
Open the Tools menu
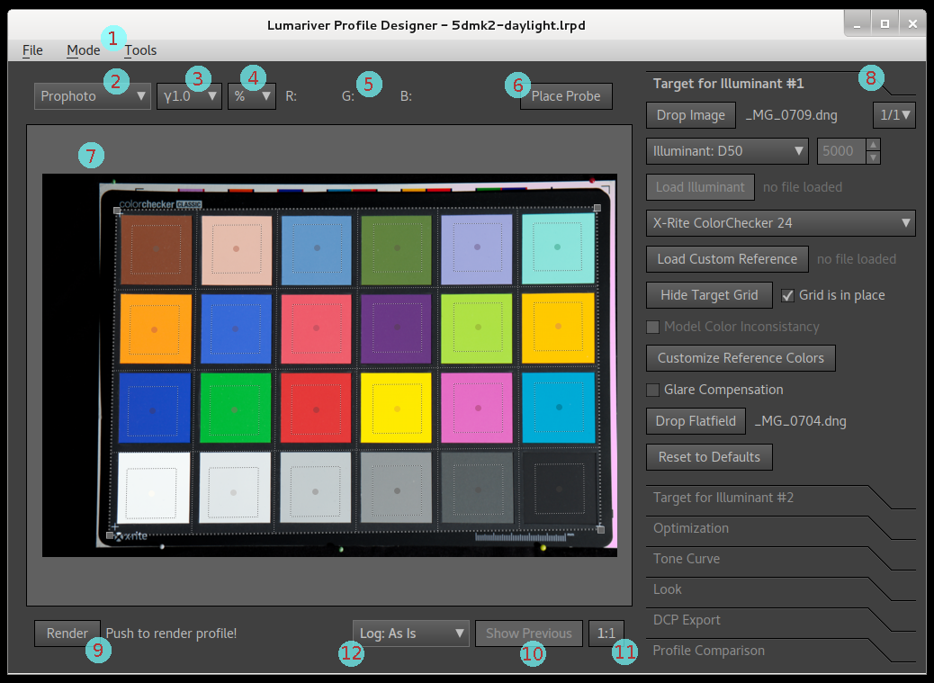click(140, 50)
